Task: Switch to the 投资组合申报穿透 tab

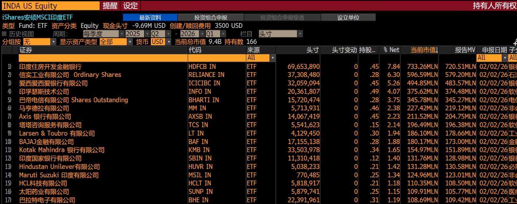Action: (282, 17)
